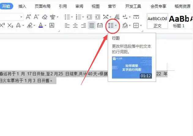Toggle show/hide paragraph marks icon
Image resolution: width=193 pixels, height=136 pixels.
coord(125,17)
